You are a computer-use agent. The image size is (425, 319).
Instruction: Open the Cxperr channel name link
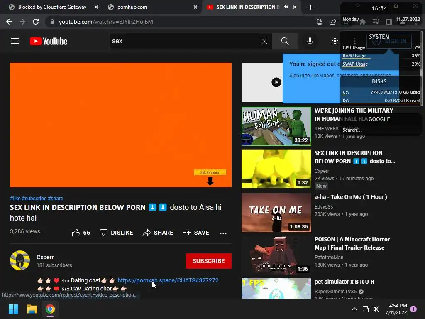(45, 257)
